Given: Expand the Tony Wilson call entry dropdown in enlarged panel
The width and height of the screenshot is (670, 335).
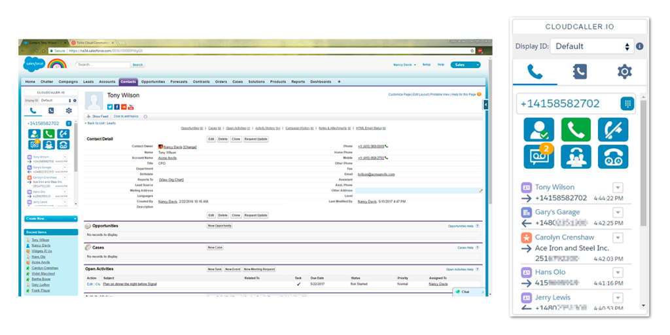Looking at the screenshot, I should [x=618, y=188].
